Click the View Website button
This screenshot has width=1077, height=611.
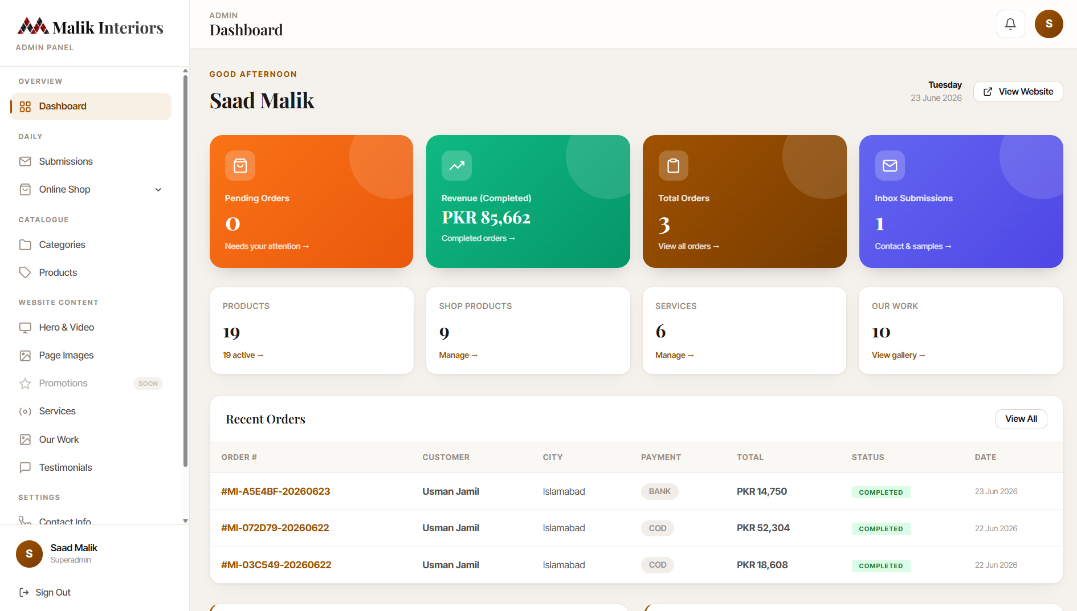pos(1018,92)
